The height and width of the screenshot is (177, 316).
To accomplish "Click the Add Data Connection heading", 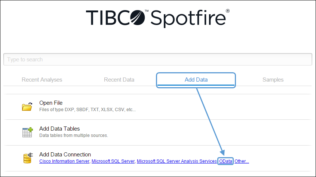I will 65,155.
